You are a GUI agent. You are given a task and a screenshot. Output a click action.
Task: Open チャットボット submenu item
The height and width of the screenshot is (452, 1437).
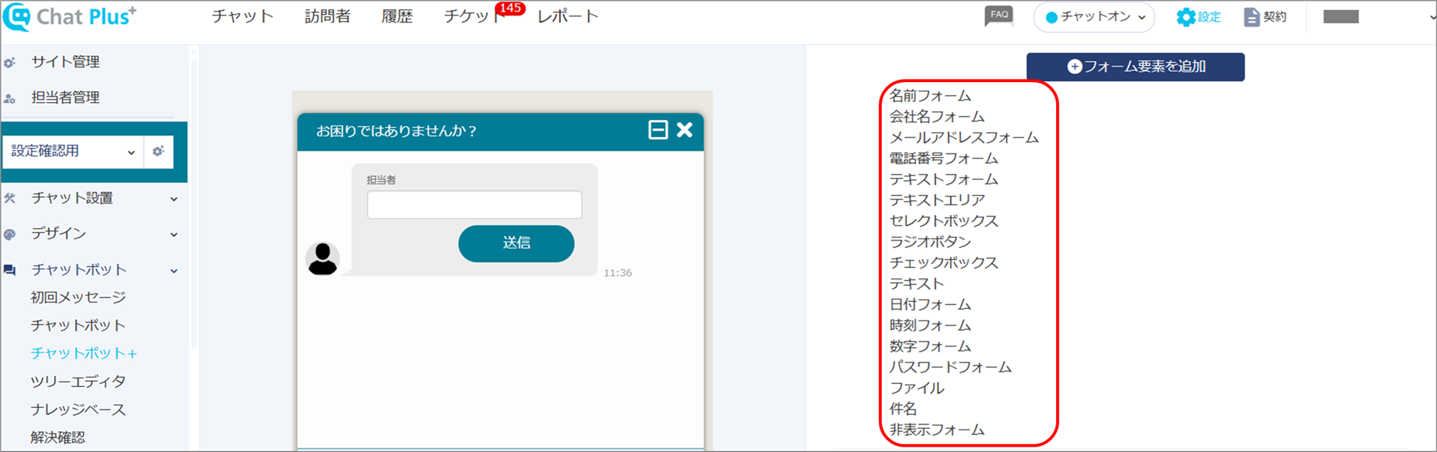[x=78, y=325]
